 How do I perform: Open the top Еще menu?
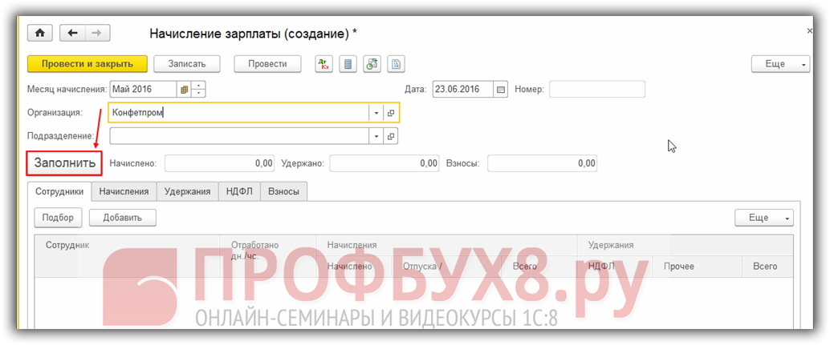(780, 64)
